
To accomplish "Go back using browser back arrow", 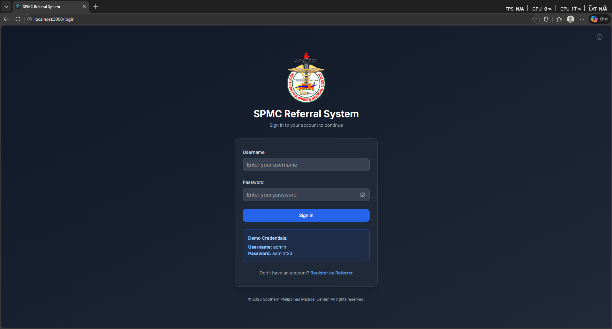I will pos(6,19).
